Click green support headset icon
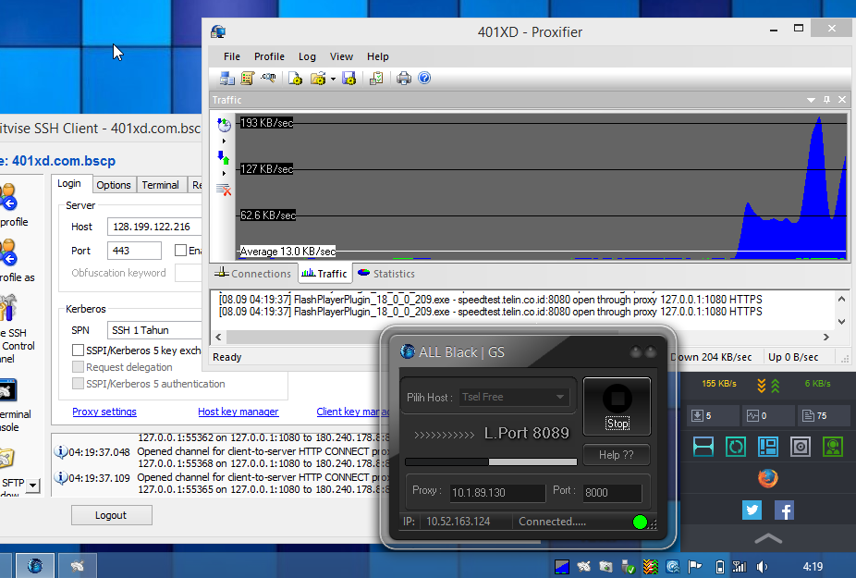Image resolution: width=856 pixels, height=578 pixels. [833, 447]
